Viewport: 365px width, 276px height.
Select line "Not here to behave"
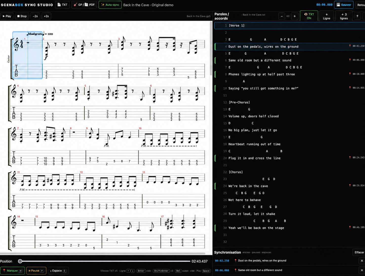pos(290,200)
